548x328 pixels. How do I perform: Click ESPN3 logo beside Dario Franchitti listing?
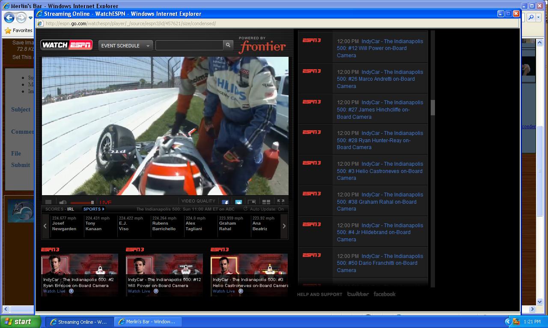point(312,255)
